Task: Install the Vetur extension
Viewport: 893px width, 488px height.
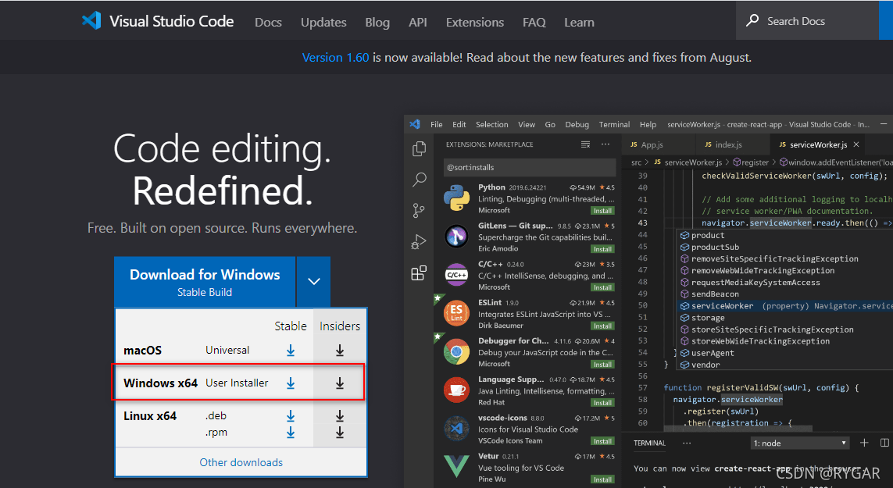Action: tap(602, 479)
